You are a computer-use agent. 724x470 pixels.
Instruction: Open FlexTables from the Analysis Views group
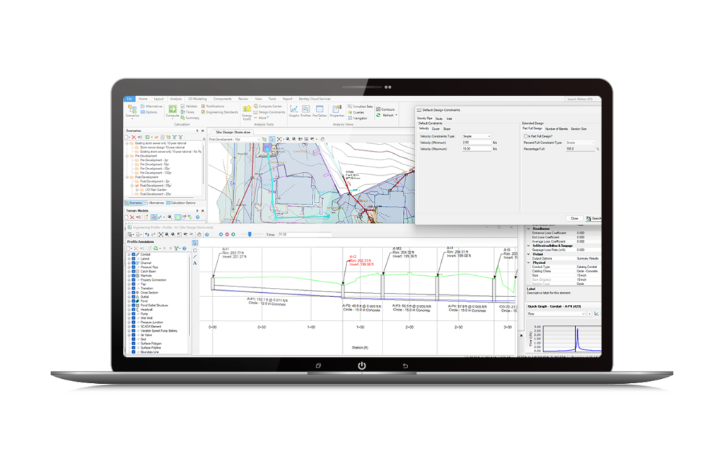coord(320,110)
